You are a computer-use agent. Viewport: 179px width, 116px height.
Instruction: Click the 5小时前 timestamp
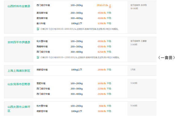pos(134,106)
